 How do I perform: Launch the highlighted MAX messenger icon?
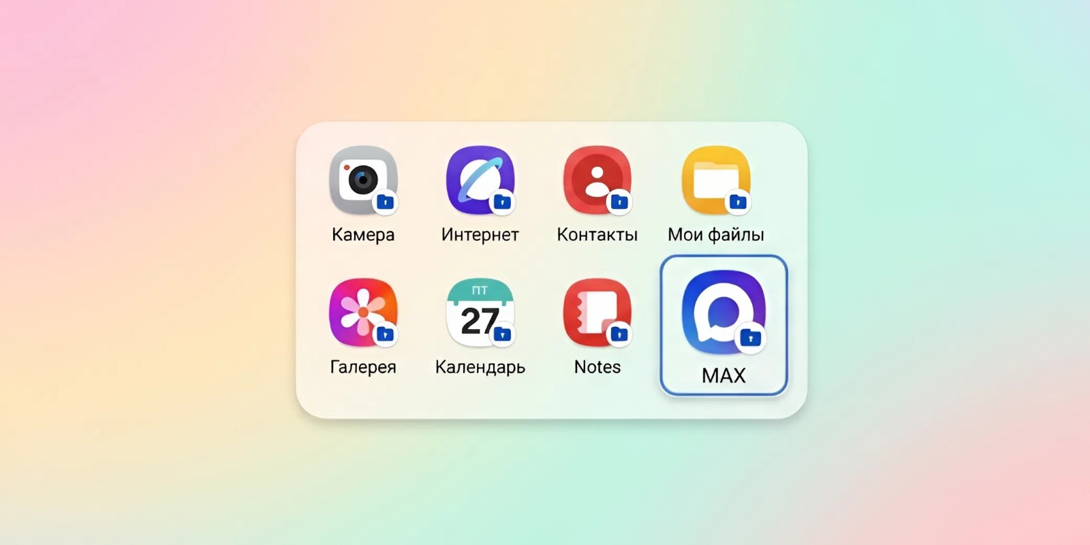click(x=723, y=313)
